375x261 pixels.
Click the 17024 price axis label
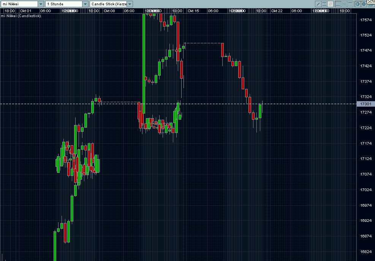pos(366,190)
